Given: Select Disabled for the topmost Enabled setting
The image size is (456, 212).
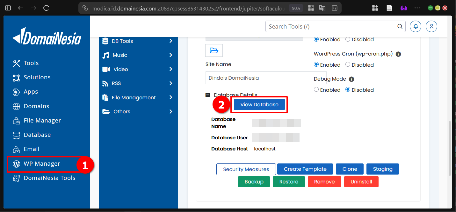Looking at the screenshot, I should point(348,39).
